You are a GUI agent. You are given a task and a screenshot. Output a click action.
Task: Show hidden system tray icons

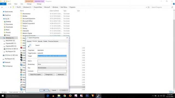point(153,96)
